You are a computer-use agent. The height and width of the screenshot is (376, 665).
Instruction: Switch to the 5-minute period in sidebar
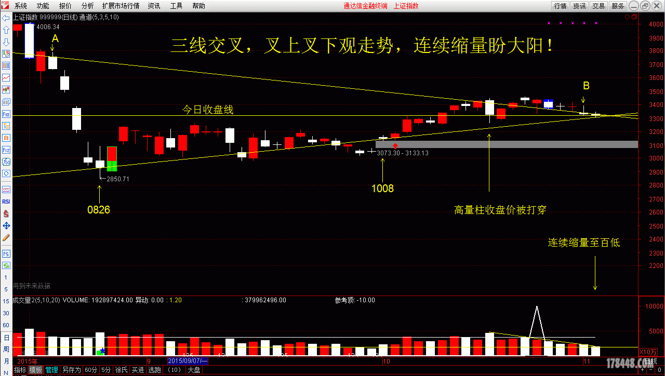tap(6, 290)
